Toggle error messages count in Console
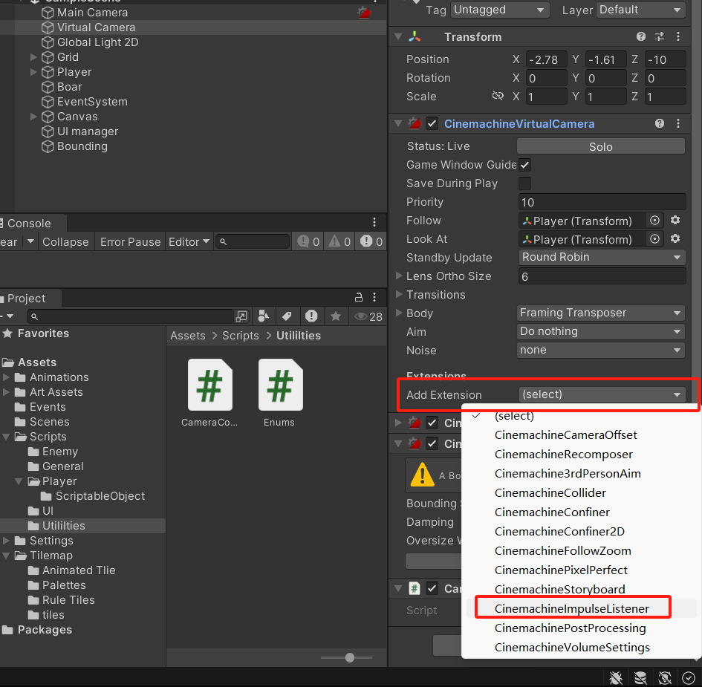 pyautogui.click(x=371, y=241)
